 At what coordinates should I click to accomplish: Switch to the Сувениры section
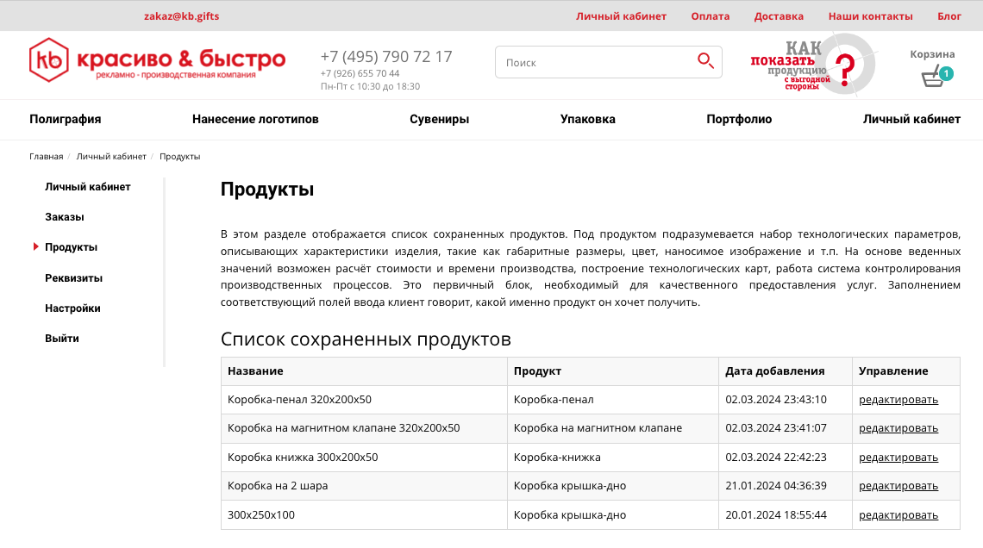click(438, 119)
